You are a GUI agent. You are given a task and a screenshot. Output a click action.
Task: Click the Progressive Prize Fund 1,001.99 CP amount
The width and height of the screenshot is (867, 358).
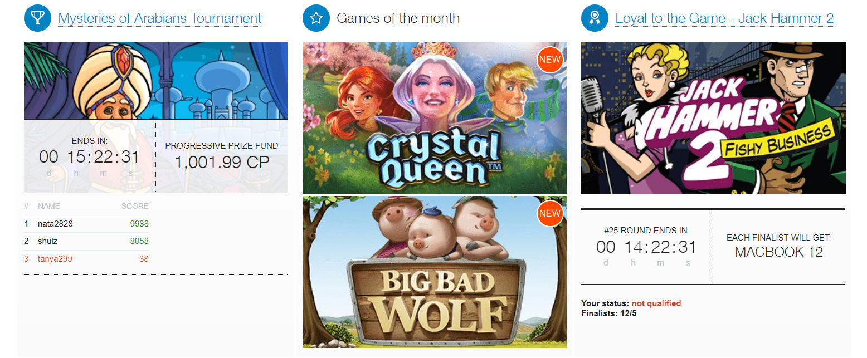pyautogui.click(x=222, y=163)
